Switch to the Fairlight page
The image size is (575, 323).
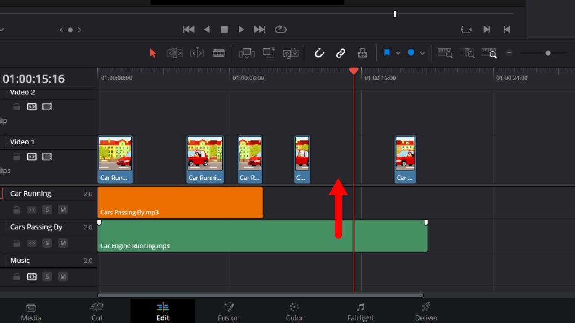click(360, 311)
